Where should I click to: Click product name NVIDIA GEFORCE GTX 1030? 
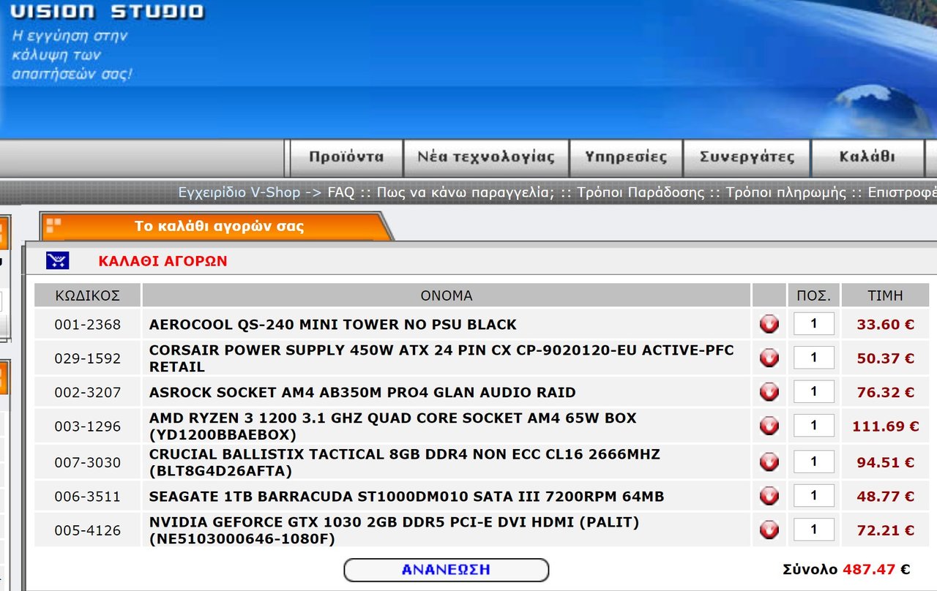click(x=394, y=531)
